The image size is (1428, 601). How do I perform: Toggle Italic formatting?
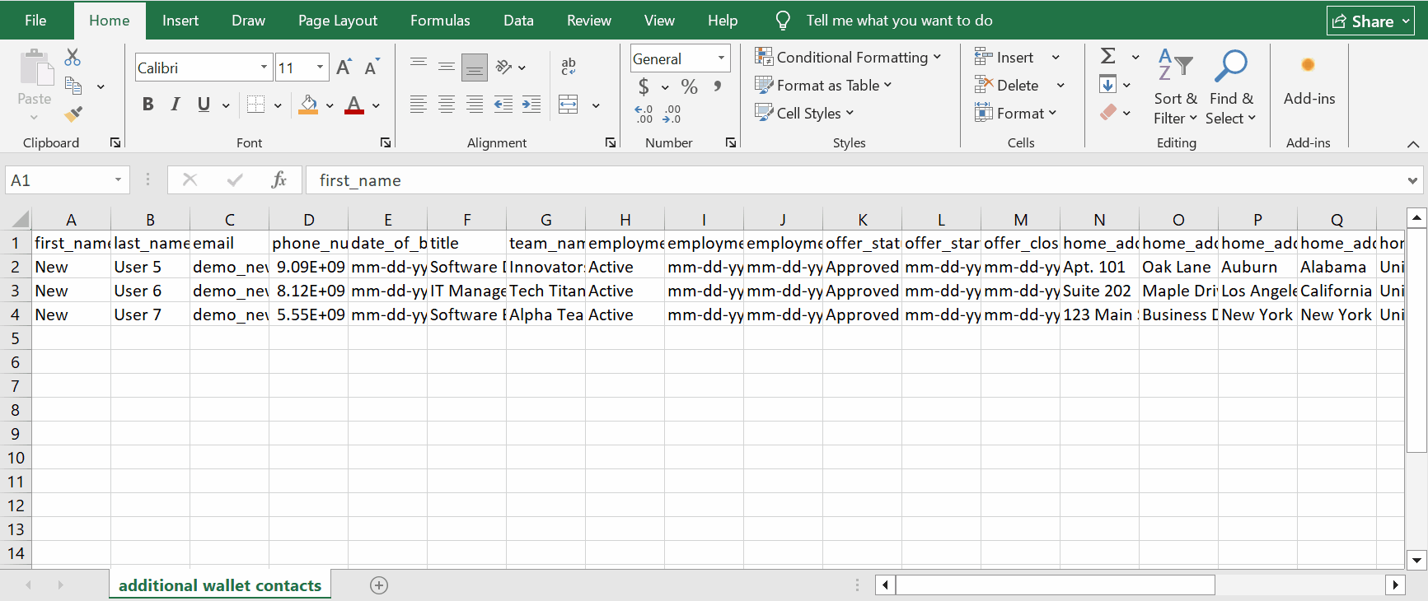click(175, 105)
